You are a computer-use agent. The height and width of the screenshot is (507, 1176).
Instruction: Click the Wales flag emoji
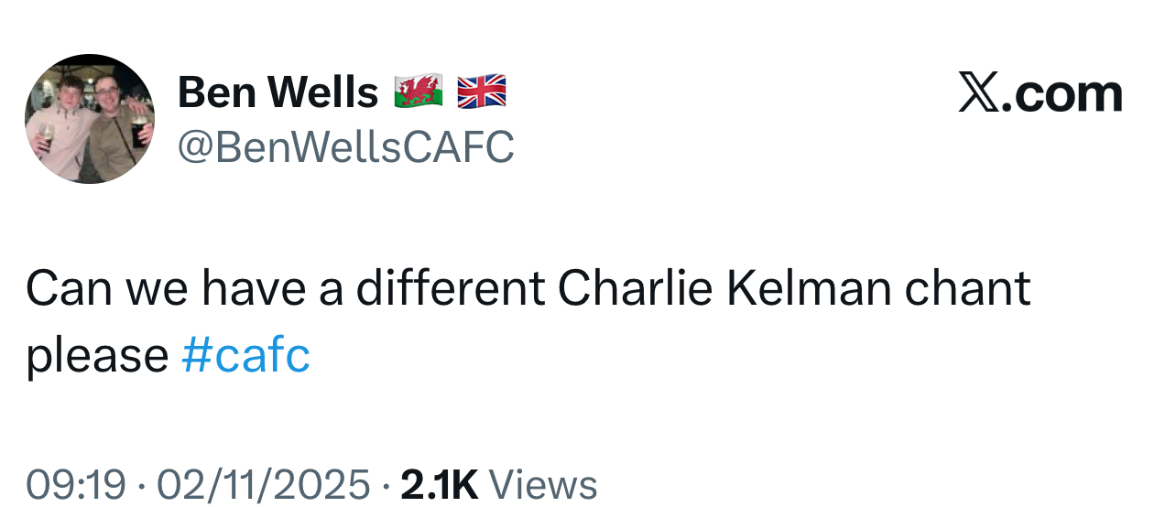(x=419, y=92)
